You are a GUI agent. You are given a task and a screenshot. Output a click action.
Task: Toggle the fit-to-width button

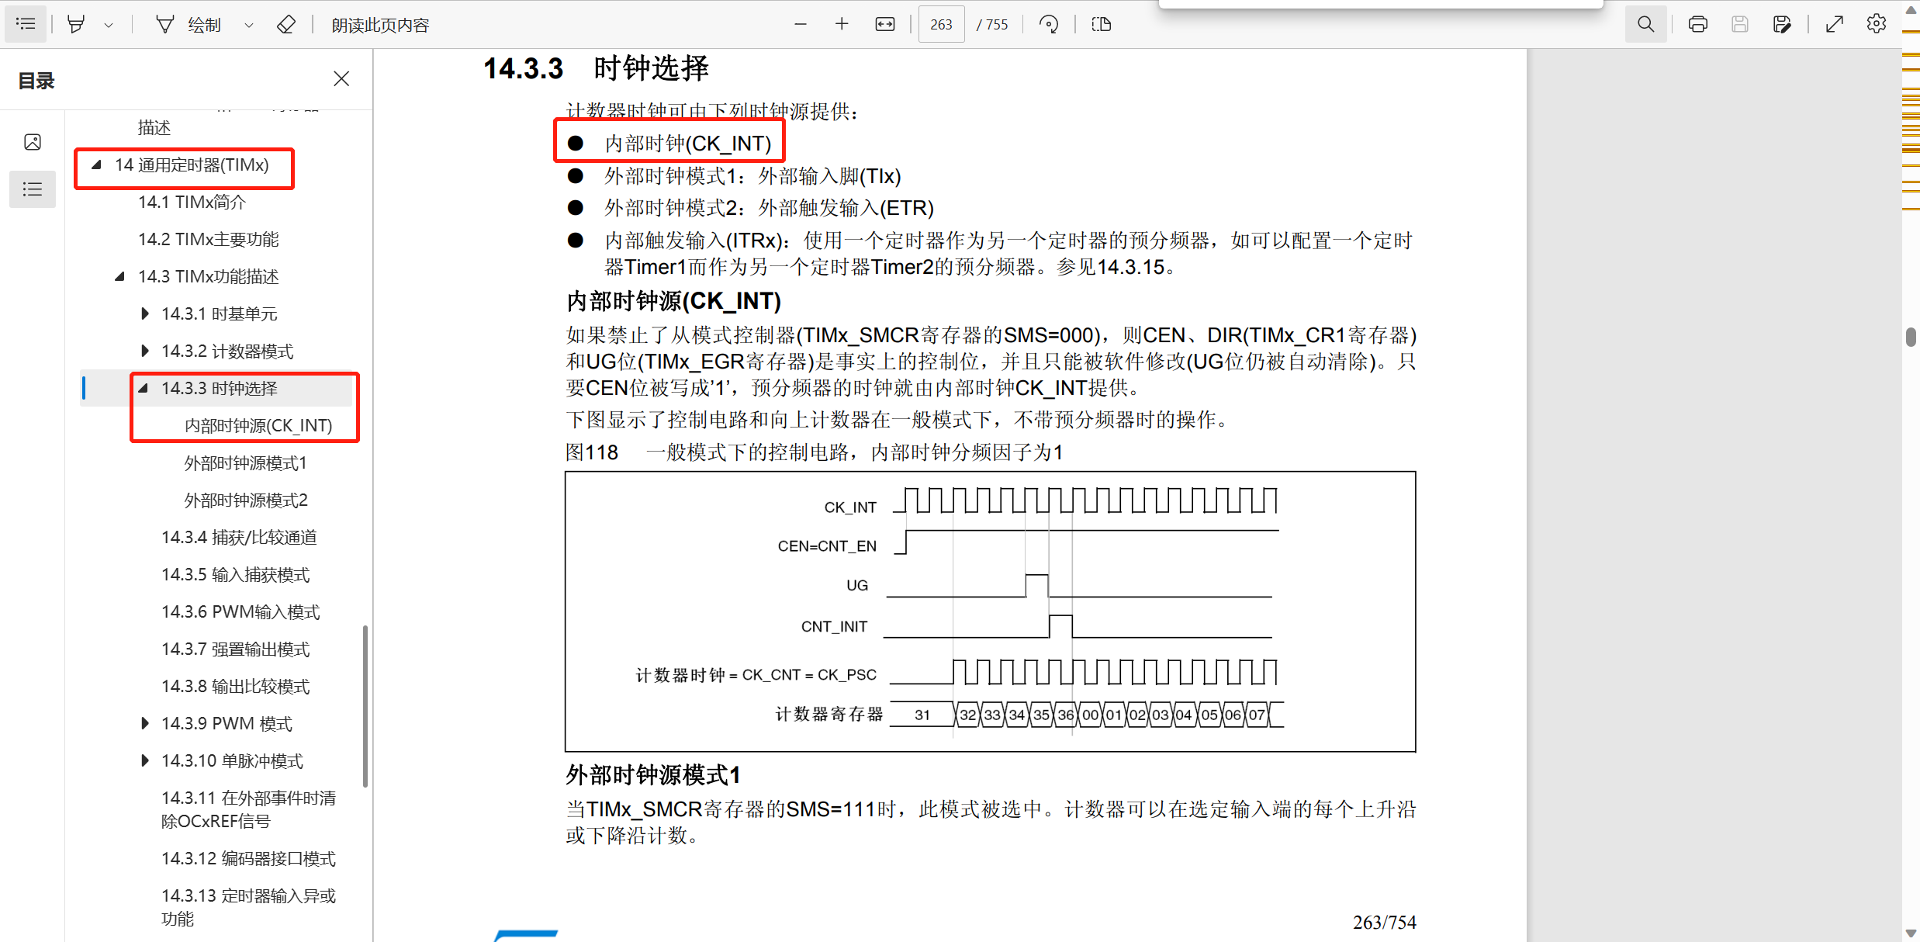click(x=884, y=24)
